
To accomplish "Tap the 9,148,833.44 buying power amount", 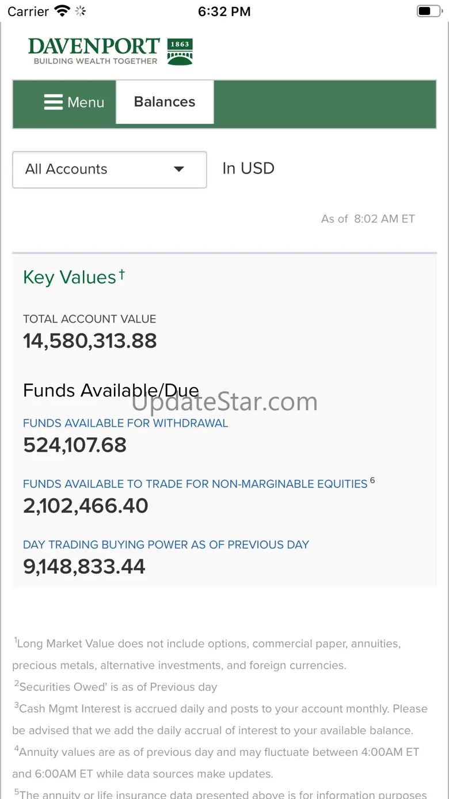I will (84, 567).
